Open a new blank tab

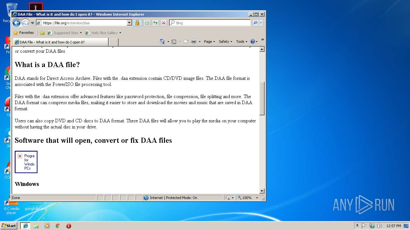click(114, 42)
